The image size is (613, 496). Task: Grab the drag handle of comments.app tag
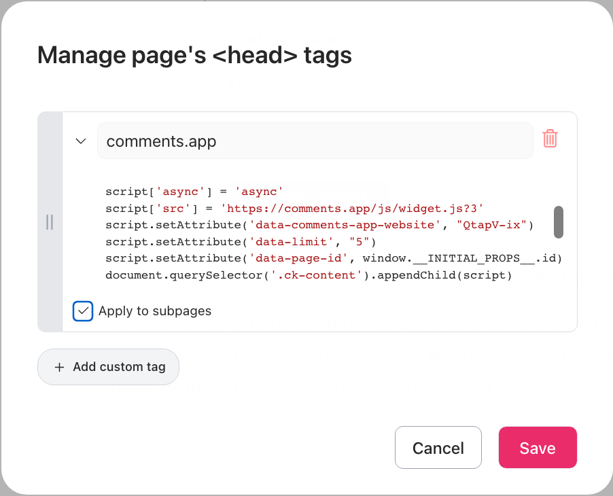pyautogui.click(x=50, y=222)
